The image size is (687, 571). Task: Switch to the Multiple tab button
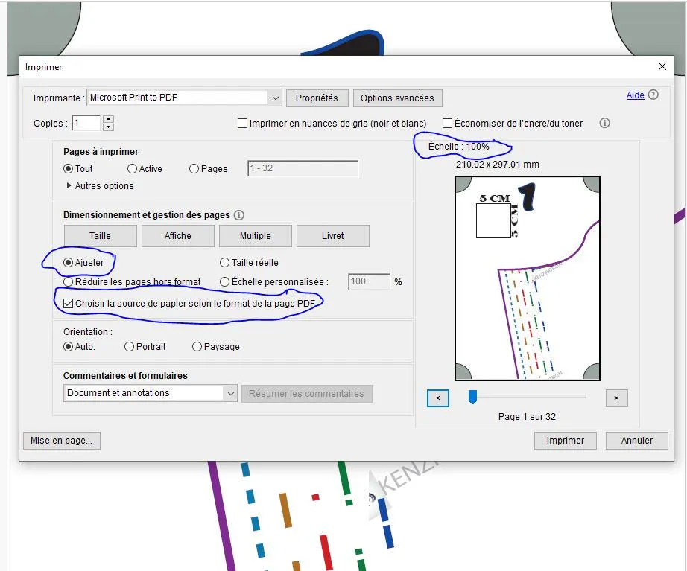tap(256, 236)
